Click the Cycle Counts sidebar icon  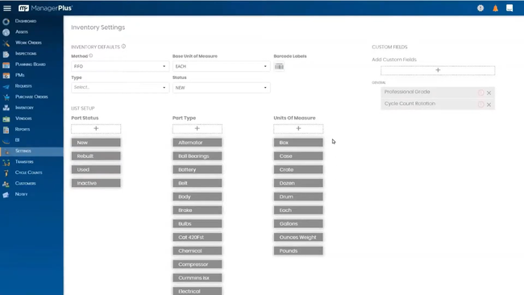(x=6, y=173)
